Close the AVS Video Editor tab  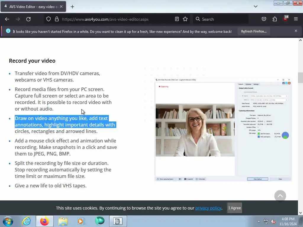(x=61, y=7)
